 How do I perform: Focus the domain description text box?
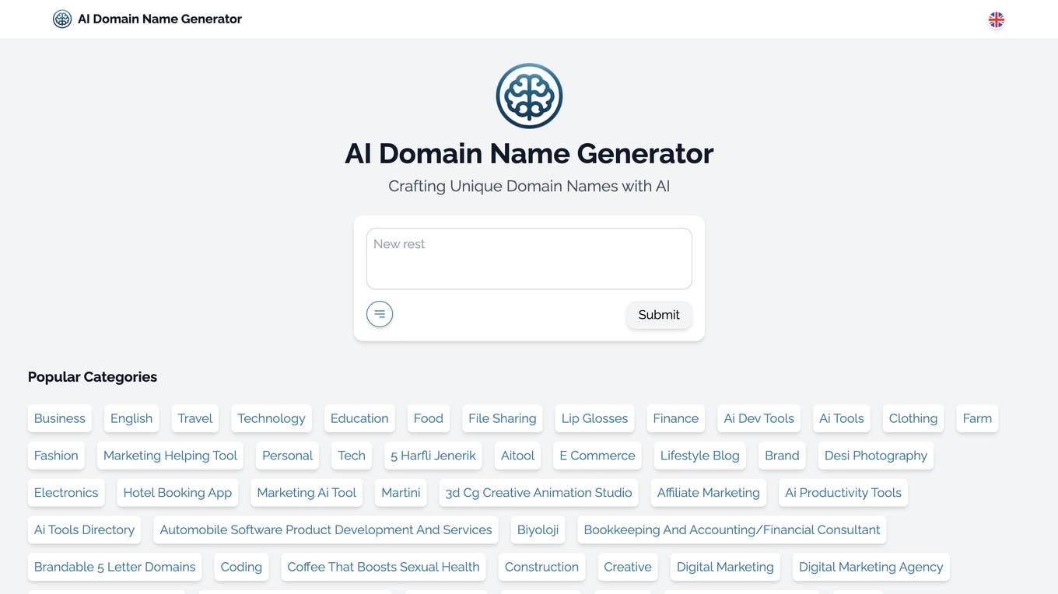tap(529, 259)
